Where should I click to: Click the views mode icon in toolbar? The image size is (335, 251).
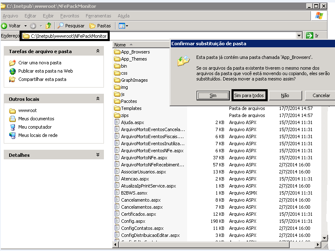tap(122, 26)
